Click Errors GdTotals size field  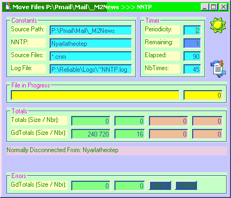click(91, 186)
